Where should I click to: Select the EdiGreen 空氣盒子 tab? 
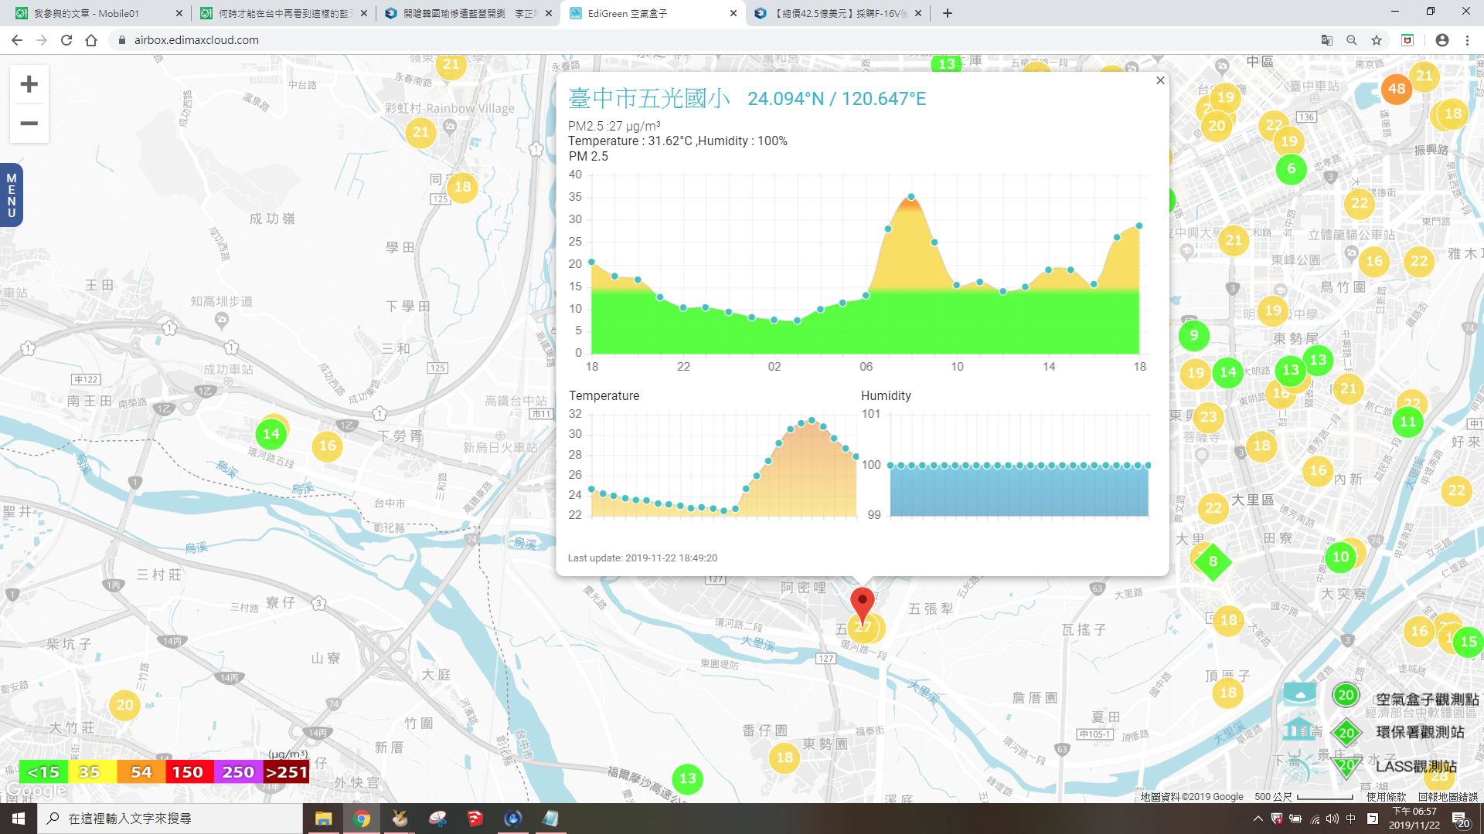tap(653, 13)
